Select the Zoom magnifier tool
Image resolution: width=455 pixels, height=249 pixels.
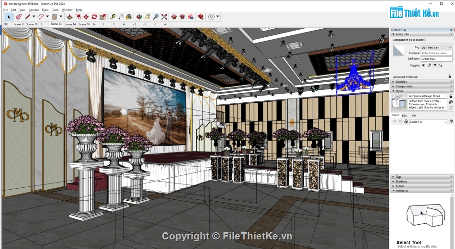pos(156,17)
